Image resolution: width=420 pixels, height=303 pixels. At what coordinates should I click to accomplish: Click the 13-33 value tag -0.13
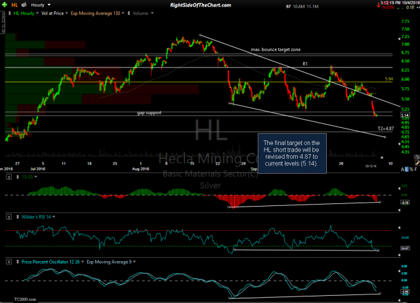pos(405,203)
